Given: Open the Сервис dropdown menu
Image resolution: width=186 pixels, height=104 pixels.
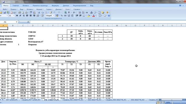Looking at the screenshot, I should [x=49, y=9].
